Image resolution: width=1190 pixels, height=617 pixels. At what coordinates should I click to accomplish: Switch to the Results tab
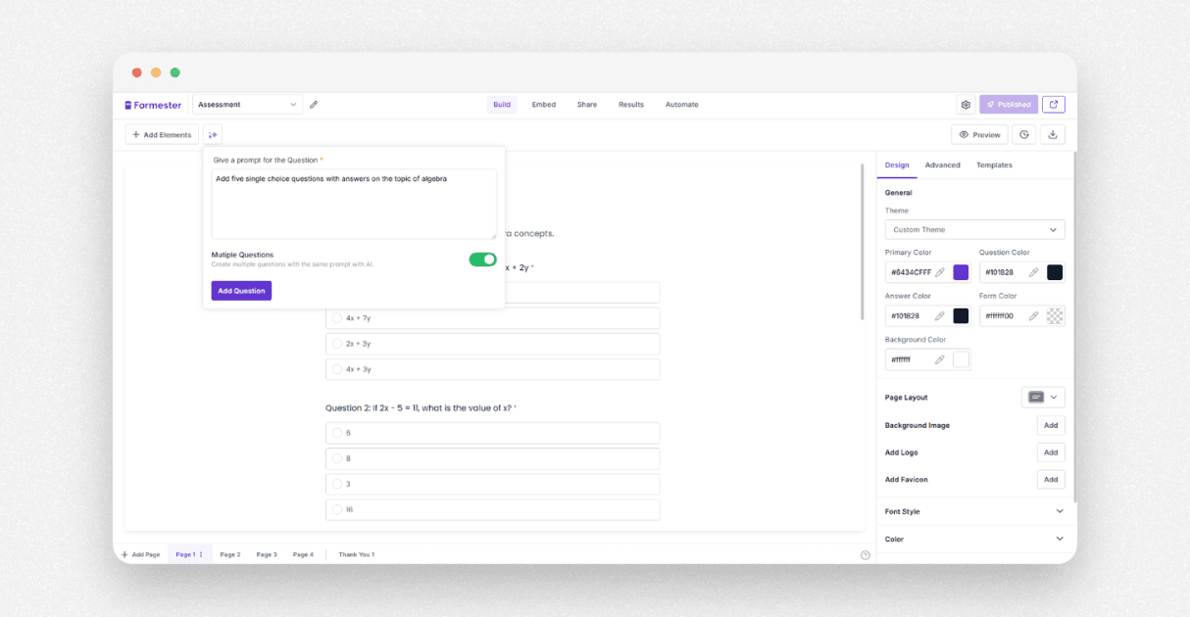coord(630,104)
